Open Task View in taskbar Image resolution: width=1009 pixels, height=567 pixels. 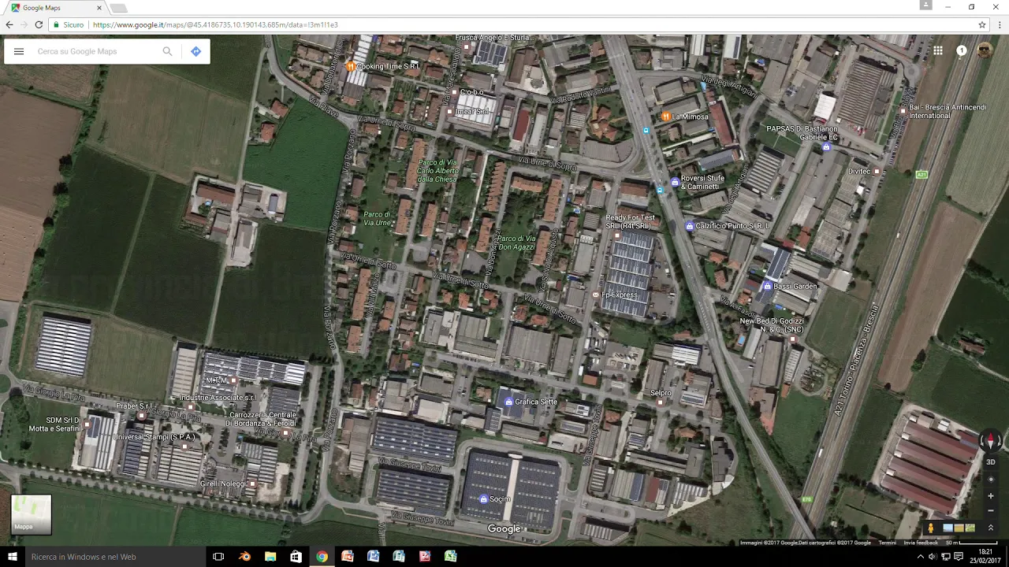(x=218, y=557)
